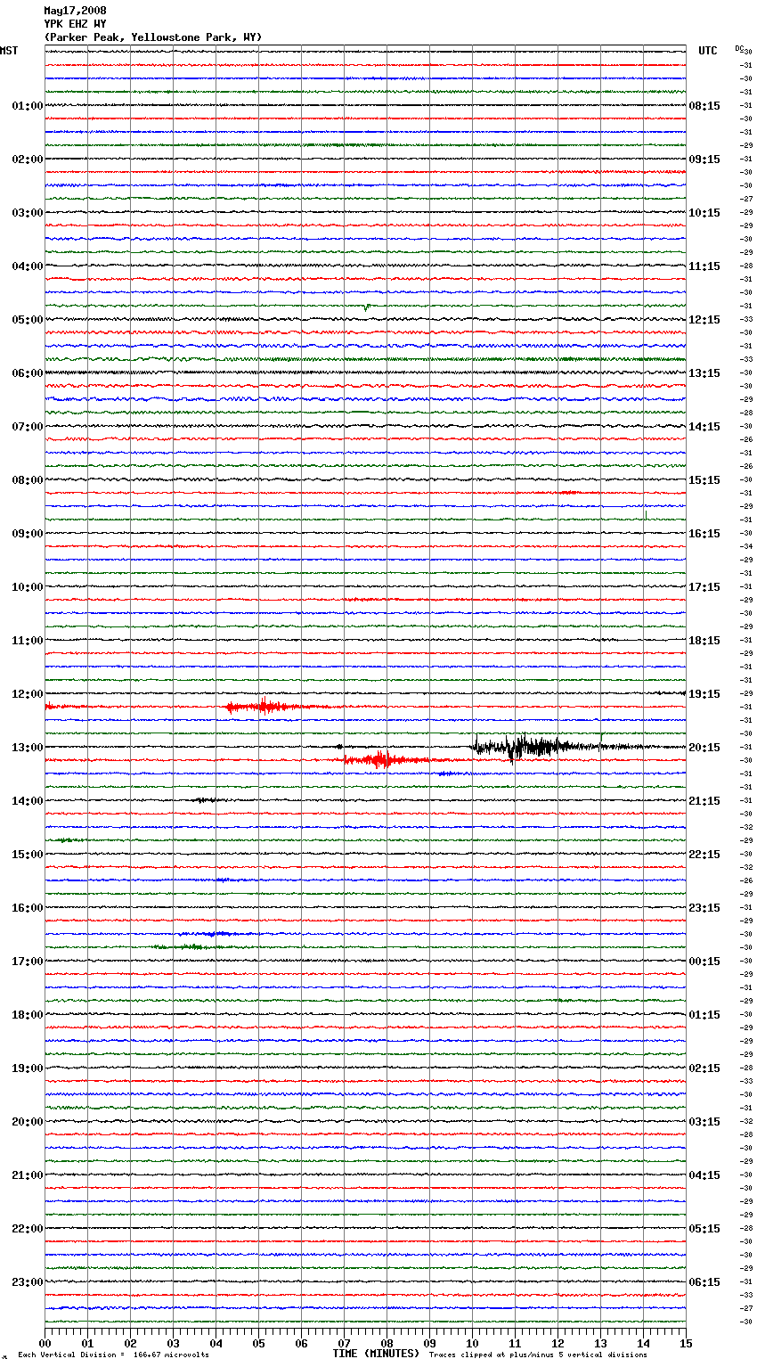The height and width of the screenshot is (1367, 757).
Task: Click the Each Vertical Division 166.67 microvolts note
Action: click(113, 1355)
